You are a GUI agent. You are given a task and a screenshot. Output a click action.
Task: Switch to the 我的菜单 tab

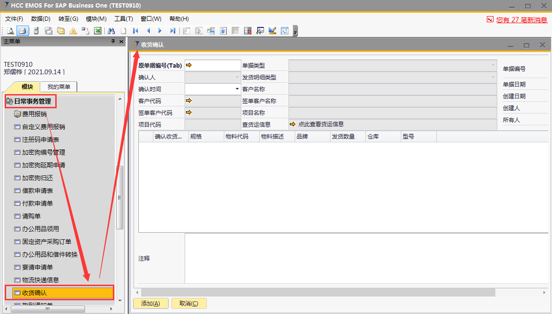click(x=59, y=87)
